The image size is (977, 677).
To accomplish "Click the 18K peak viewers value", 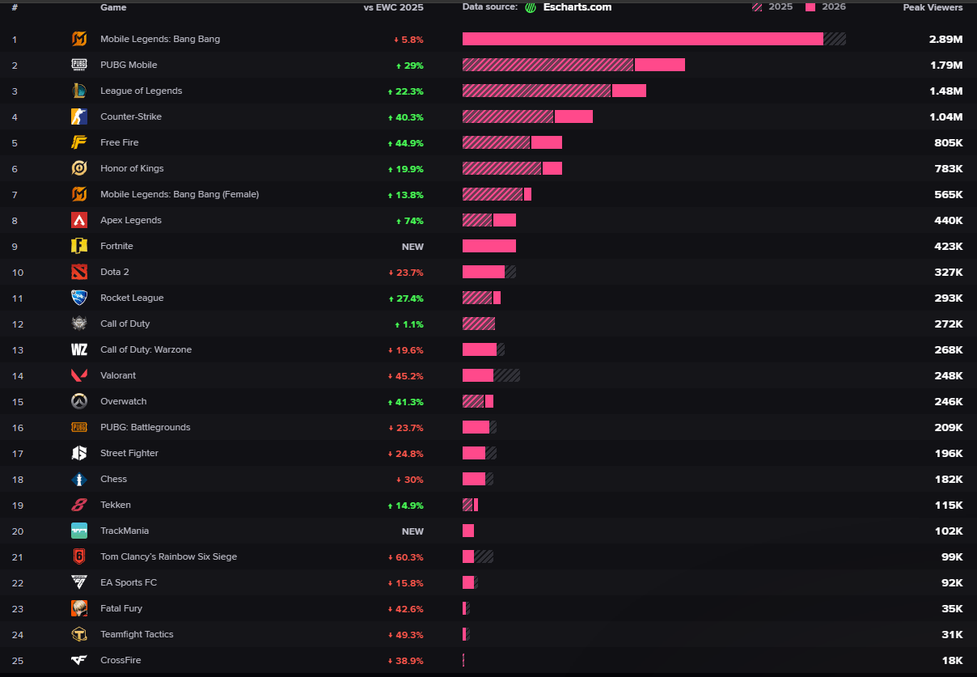I will [953, 661].
